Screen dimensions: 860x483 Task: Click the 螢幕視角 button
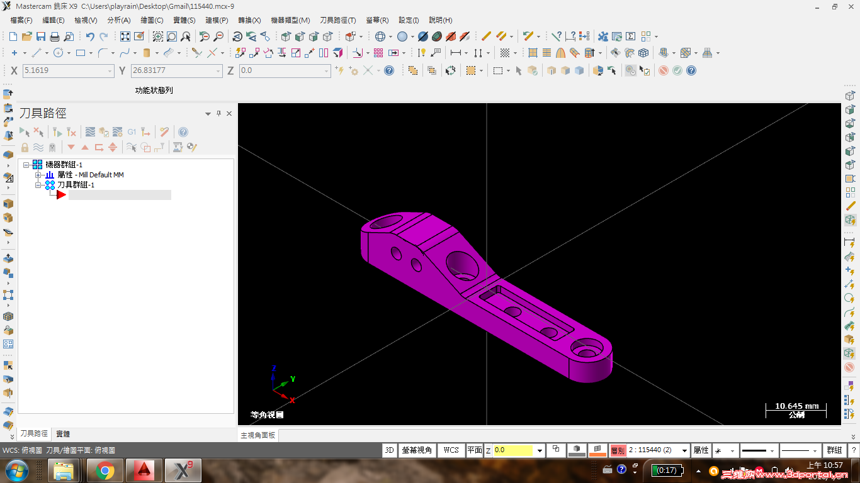click(417, 450)
